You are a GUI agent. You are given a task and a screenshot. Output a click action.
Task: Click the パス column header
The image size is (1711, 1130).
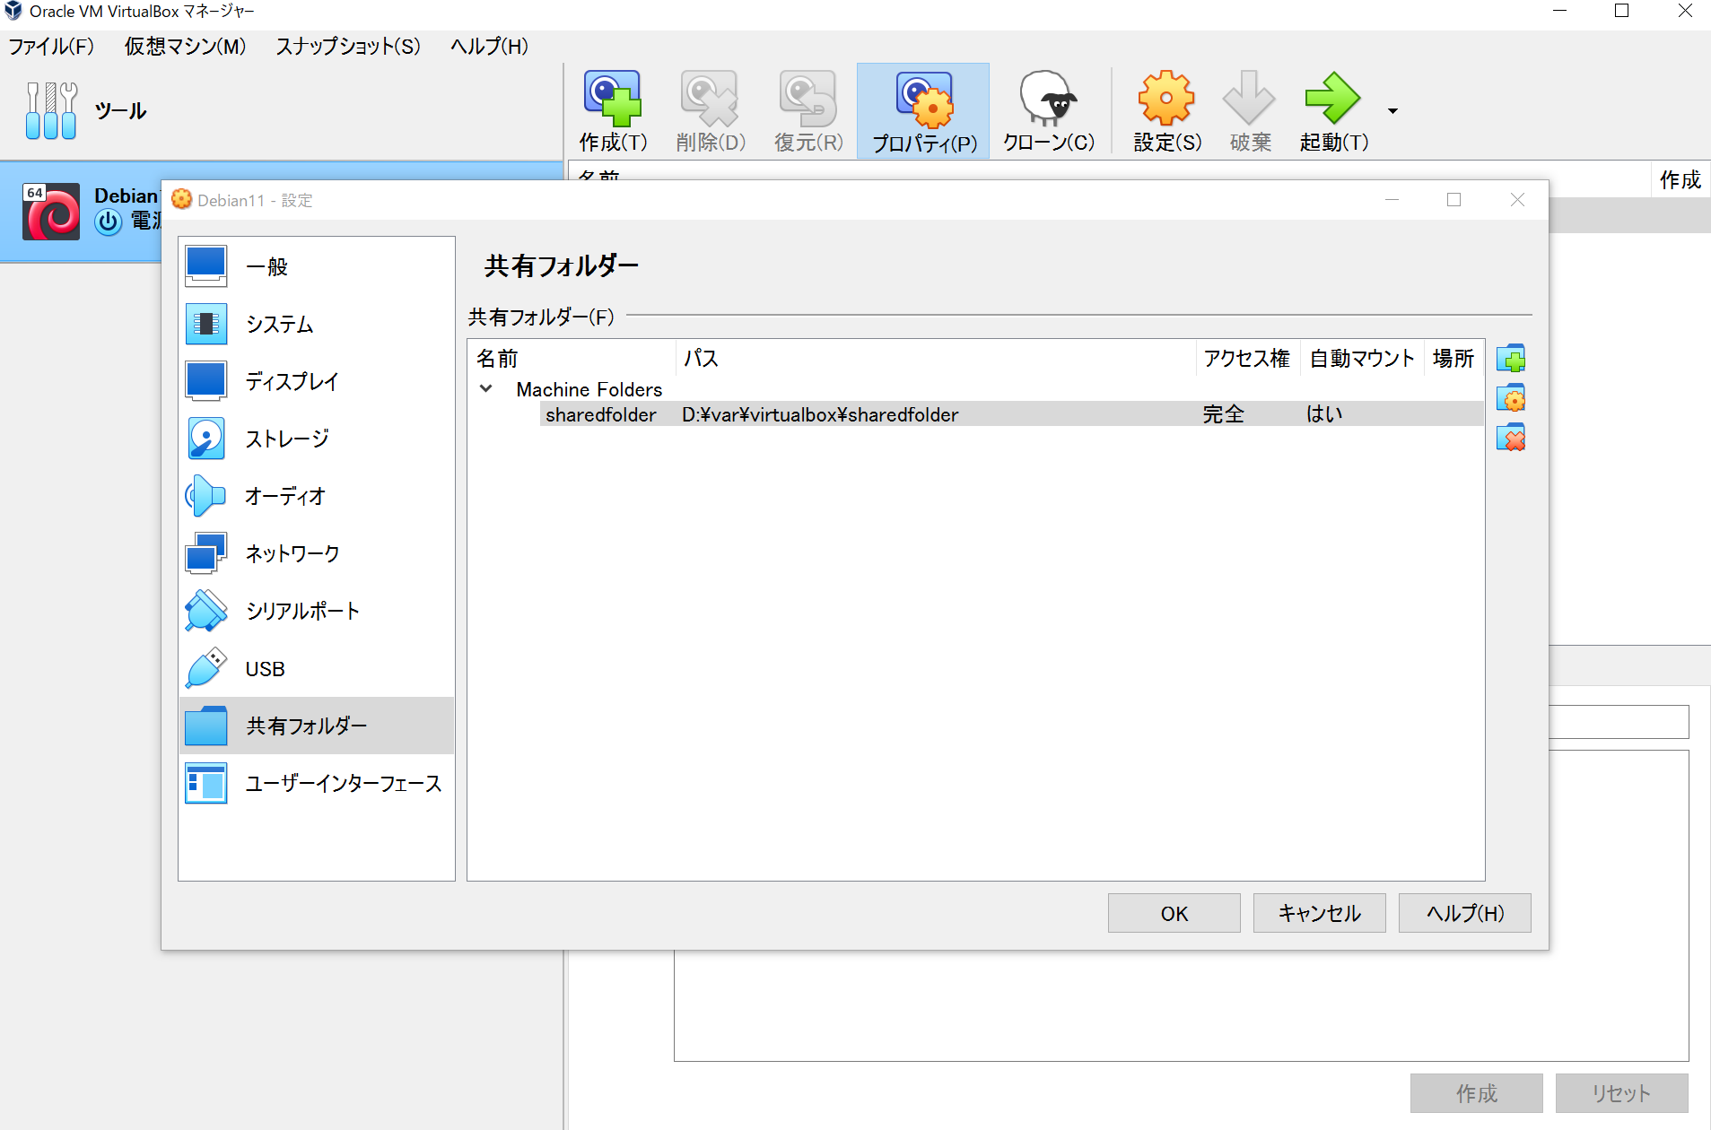[x=936, y=359]
